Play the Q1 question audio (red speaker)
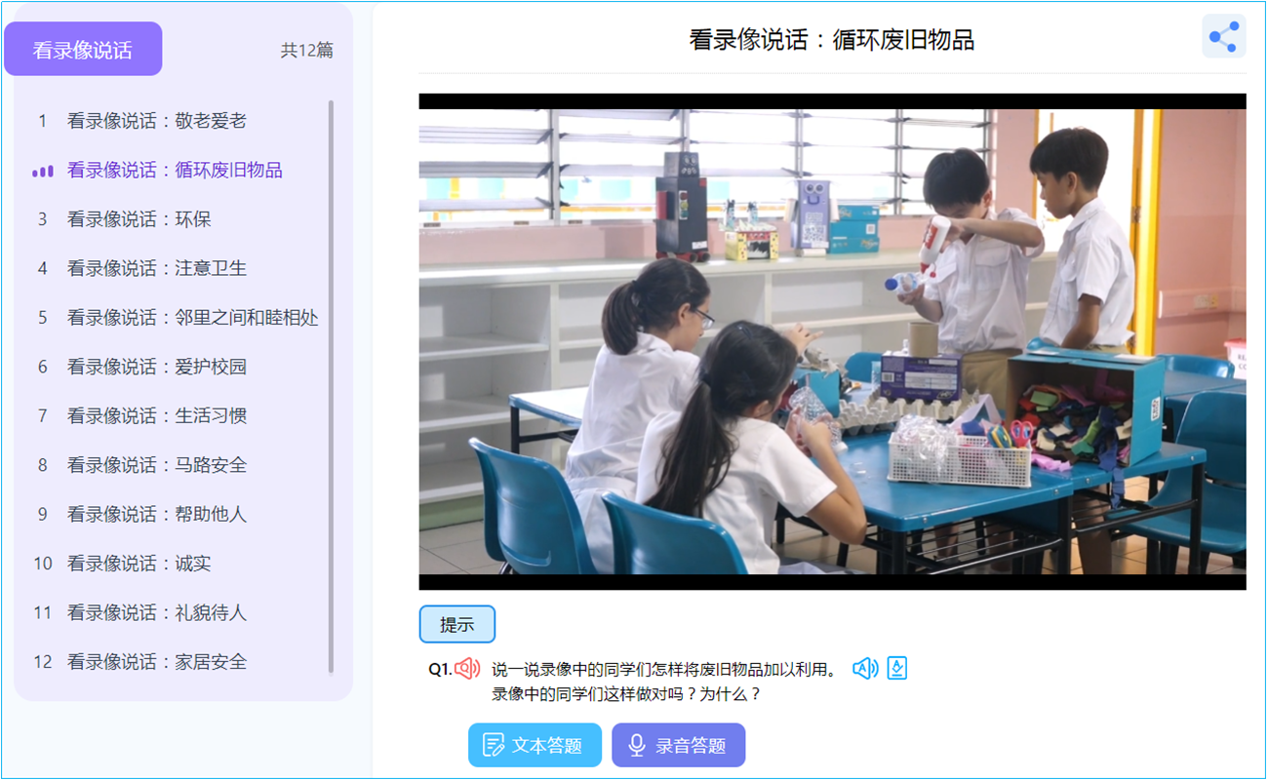The height and width of the screenshot is (780, 1268). [467, 669]
